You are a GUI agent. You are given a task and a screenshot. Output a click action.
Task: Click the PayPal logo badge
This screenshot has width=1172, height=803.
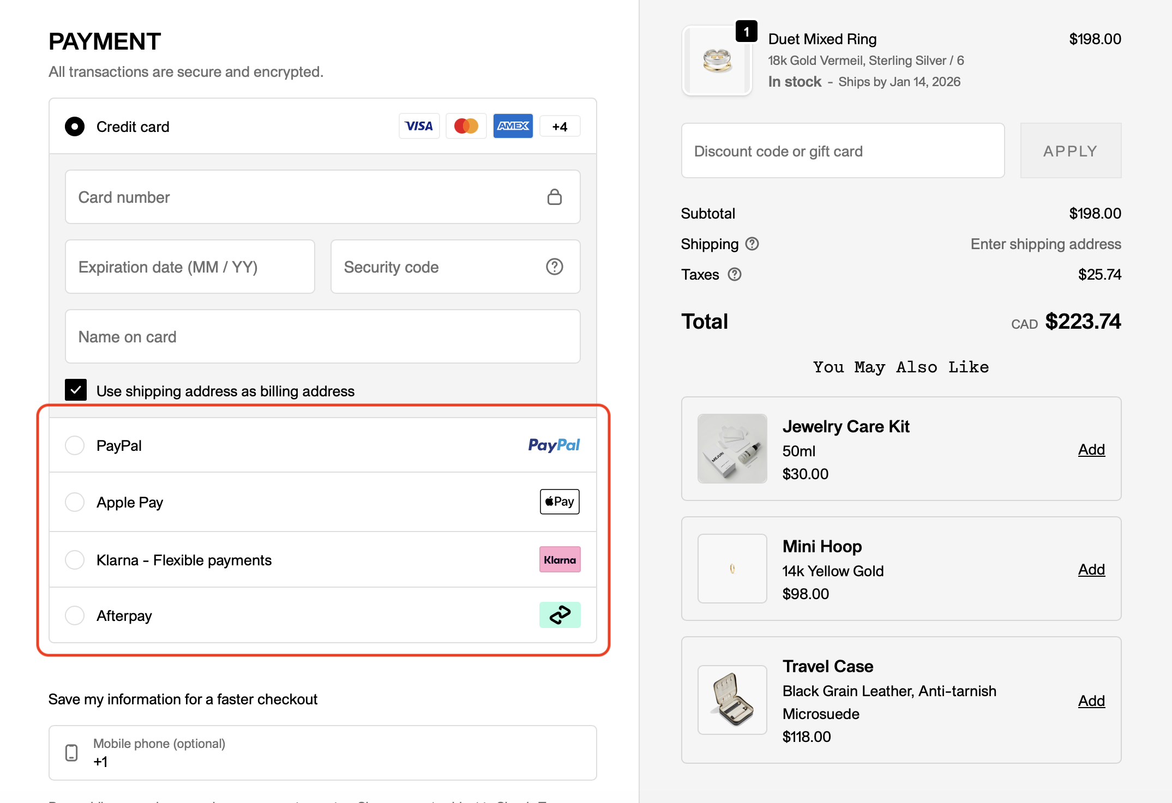[x=554, y=445]
